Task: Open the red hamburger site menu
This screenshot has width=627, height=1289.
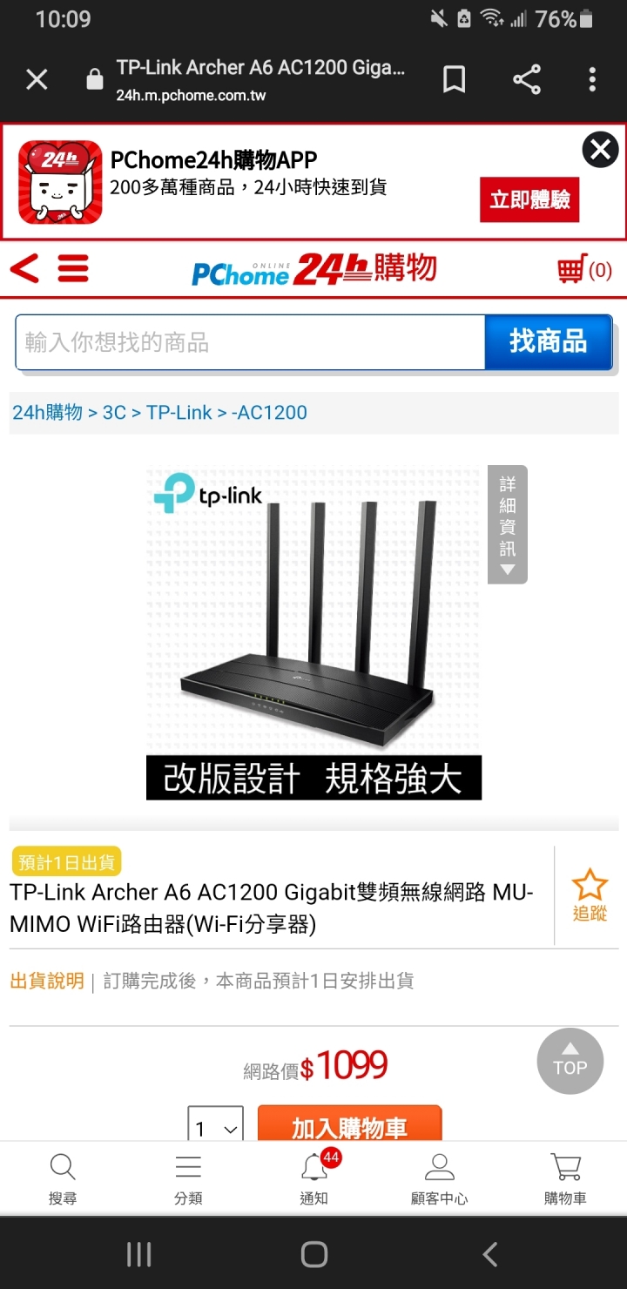Action: (73, 268)
